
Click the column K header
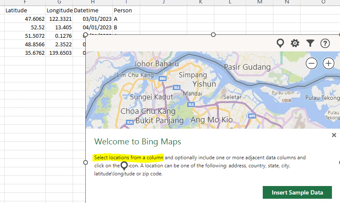pyautogui.click(x=201, y=2)
